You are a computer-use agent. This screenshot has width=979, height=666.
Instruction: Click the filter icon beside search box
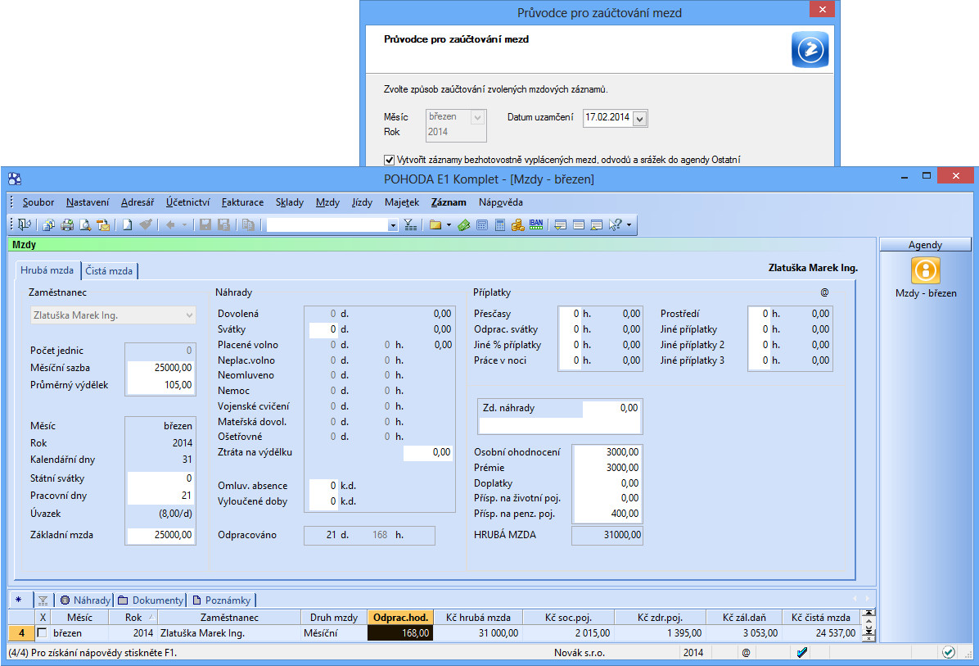tap(410, 225)
